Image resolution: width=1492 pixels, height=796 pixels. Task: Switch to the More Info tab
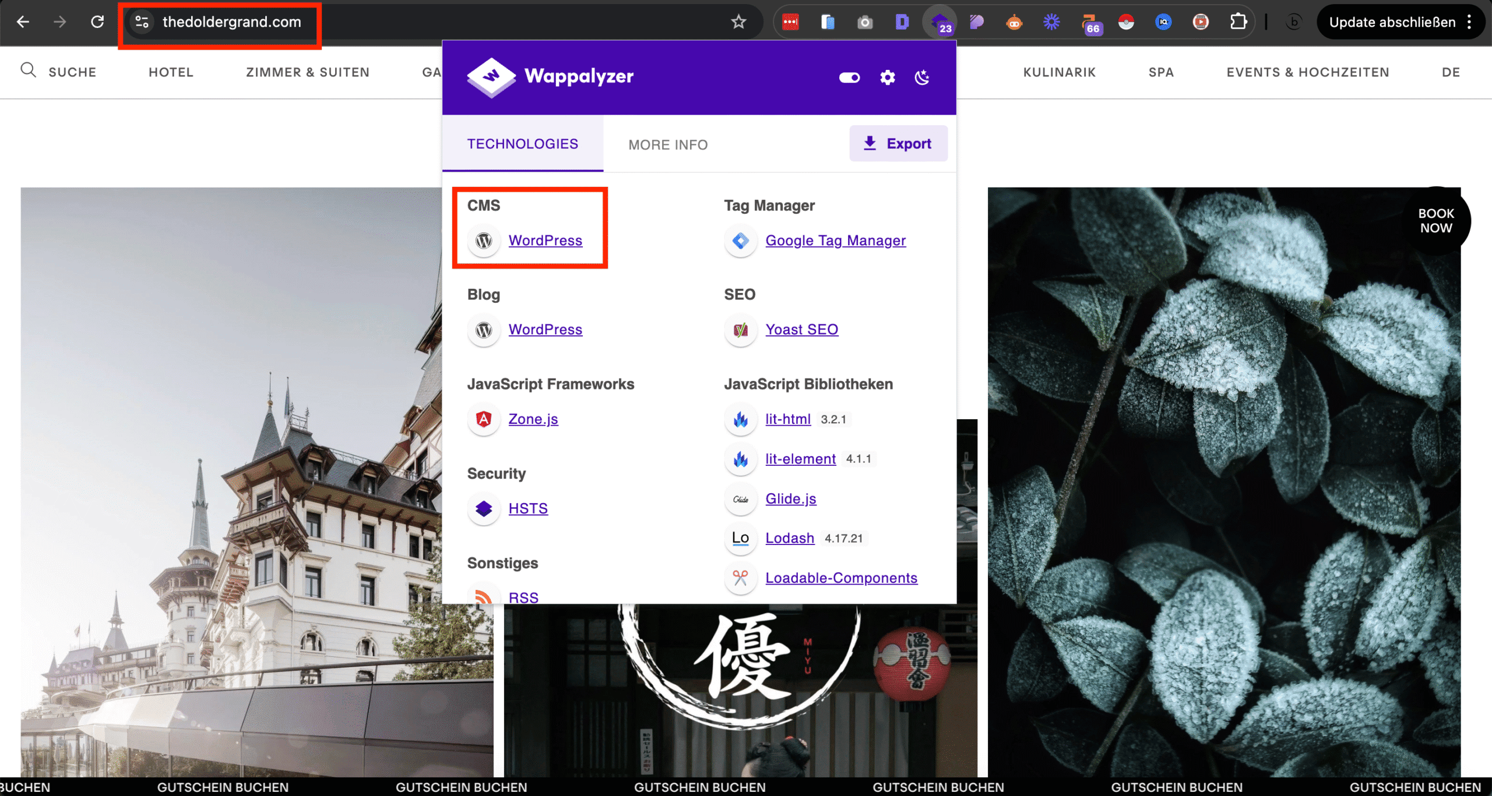(x=668, y=144)
